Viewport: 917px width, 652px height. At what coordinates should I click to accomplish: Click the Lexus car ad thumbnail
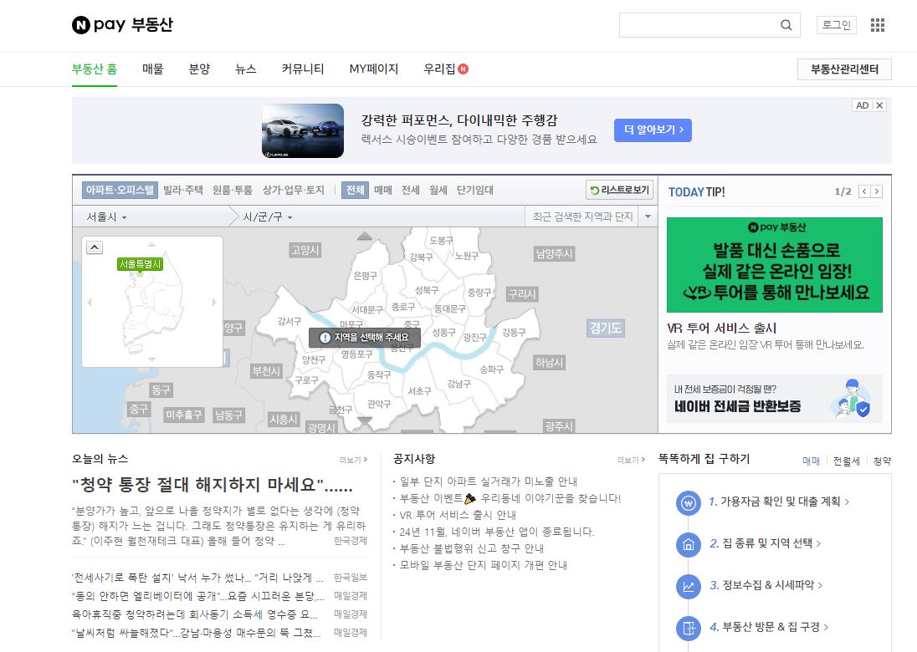pyautogui.click(x=302, y=131)
